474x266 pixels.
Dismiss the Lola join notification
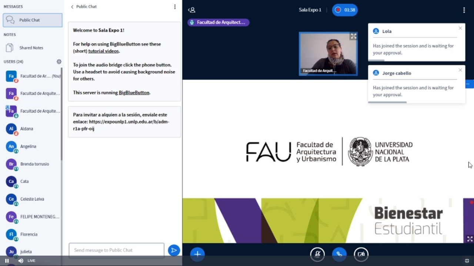460,28
